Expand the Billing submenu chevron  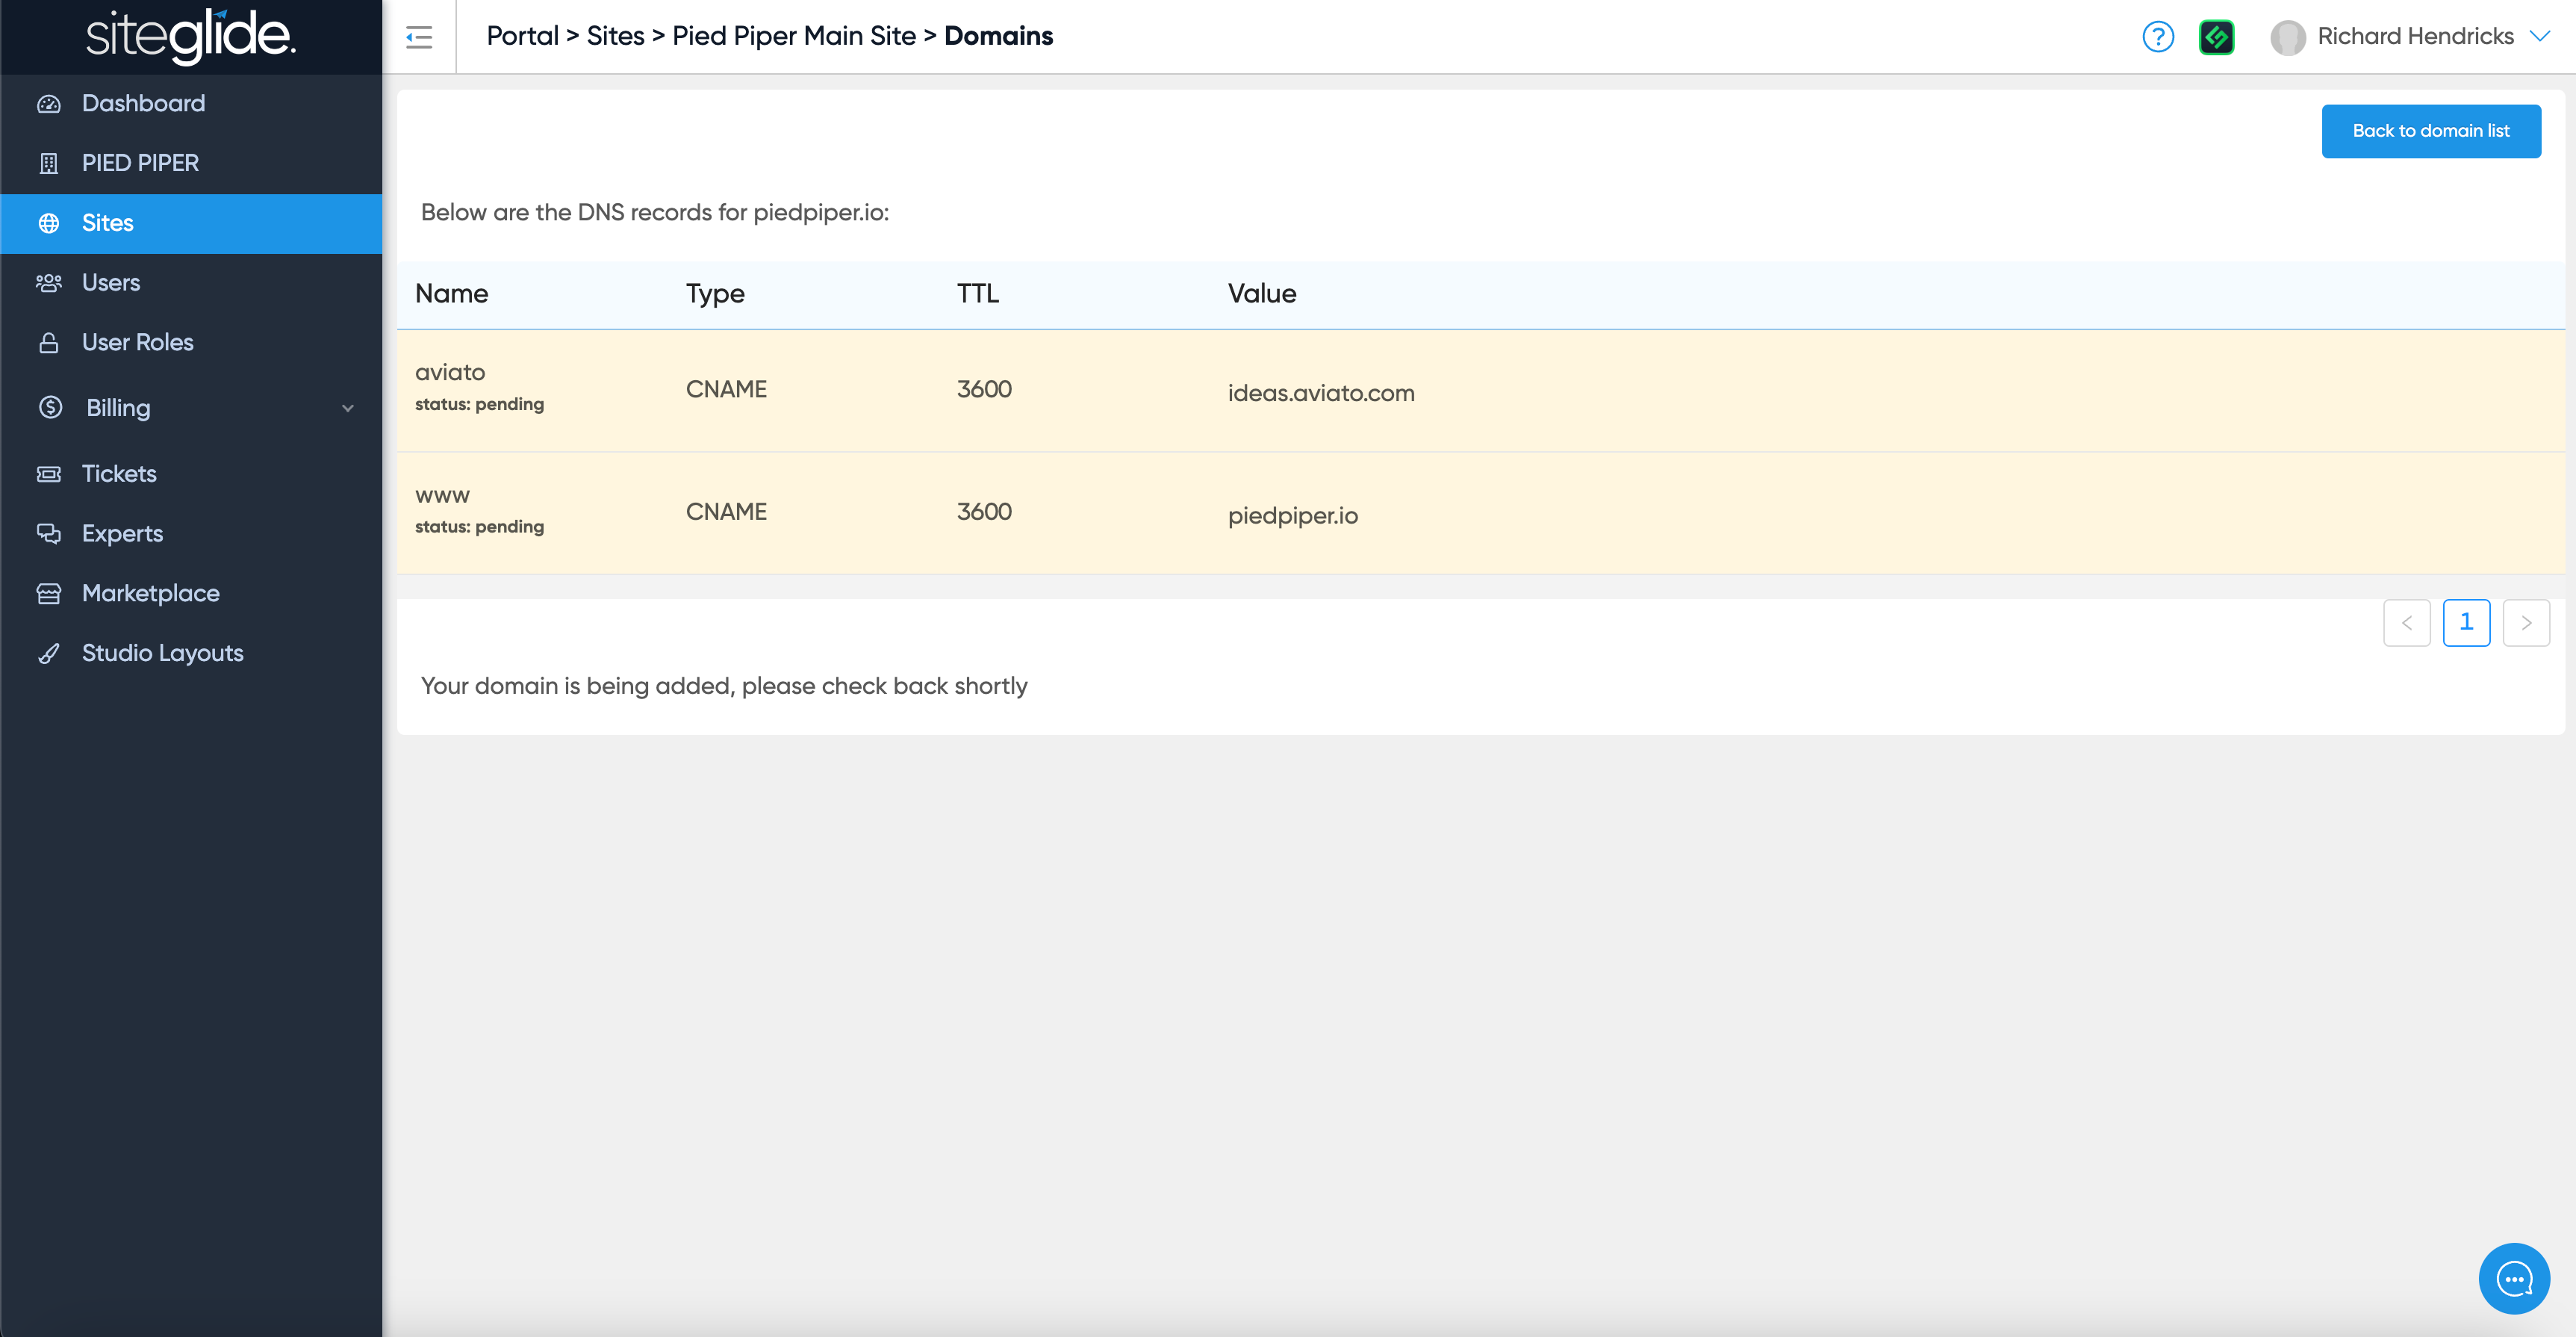point(348,408)
